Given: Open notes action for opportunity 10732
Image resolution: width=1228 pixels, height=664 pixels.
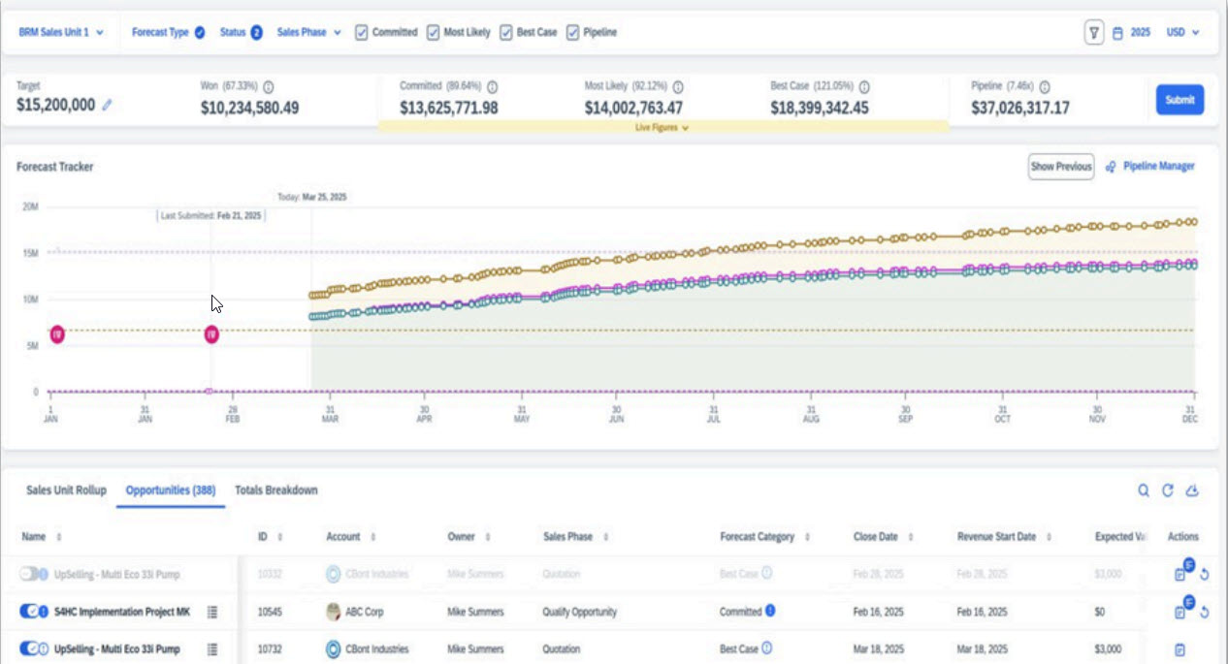Looking at the screenshot, I should click(x=1180, y=649).
